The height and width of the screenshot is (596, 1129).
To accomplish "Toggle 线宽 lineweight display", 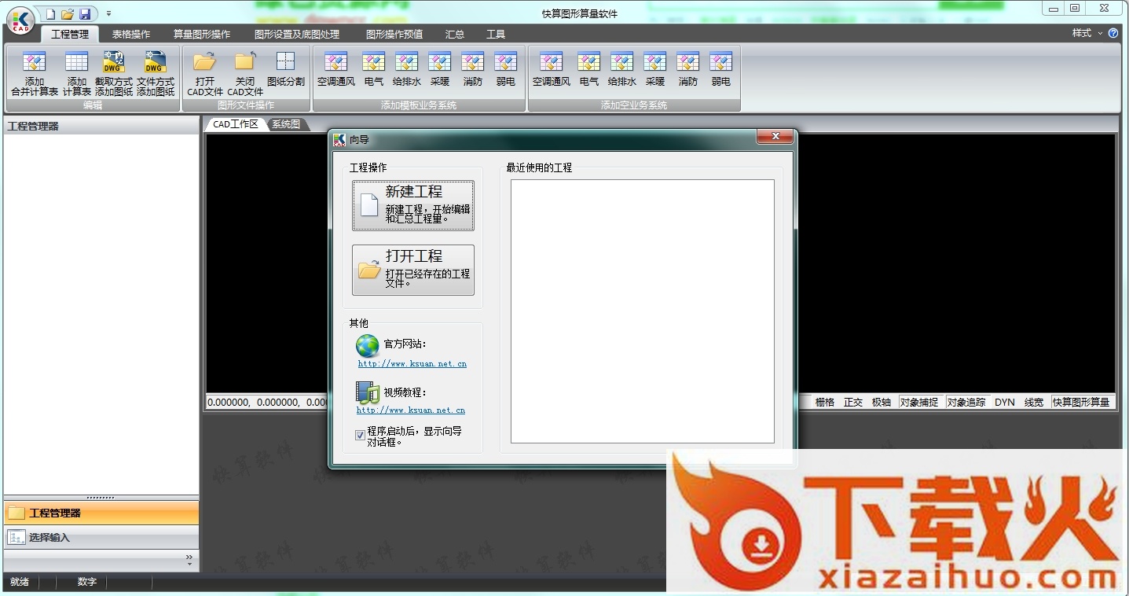I will click(1034, 402).
